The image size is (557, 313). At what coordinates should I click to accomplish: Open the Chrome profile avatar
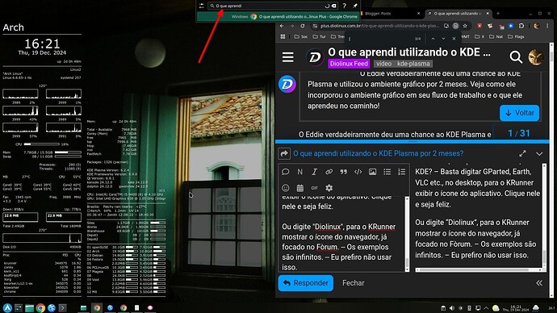point(537,26)
